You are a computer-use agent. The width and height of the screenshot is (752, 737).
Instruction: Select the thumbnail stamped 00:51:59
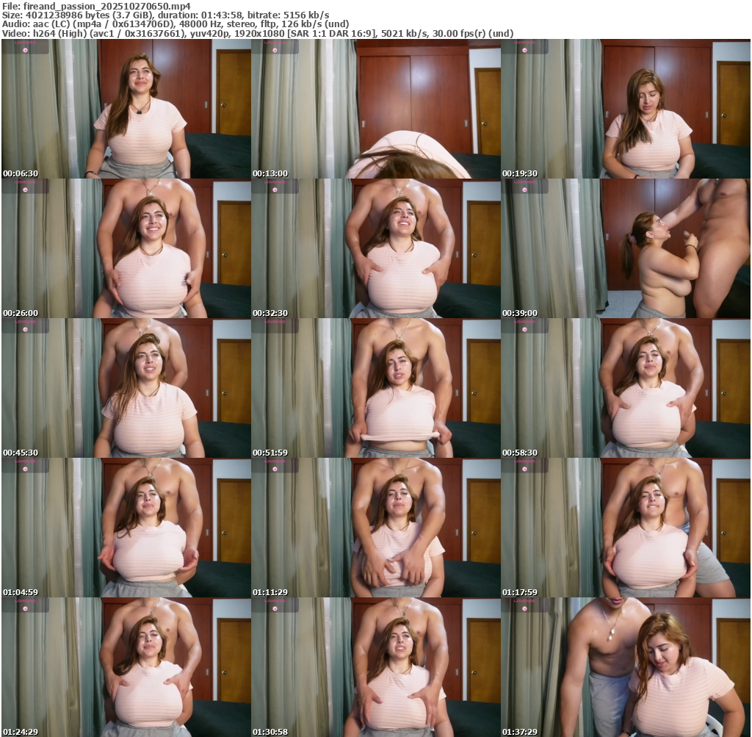tap(376, 388)
